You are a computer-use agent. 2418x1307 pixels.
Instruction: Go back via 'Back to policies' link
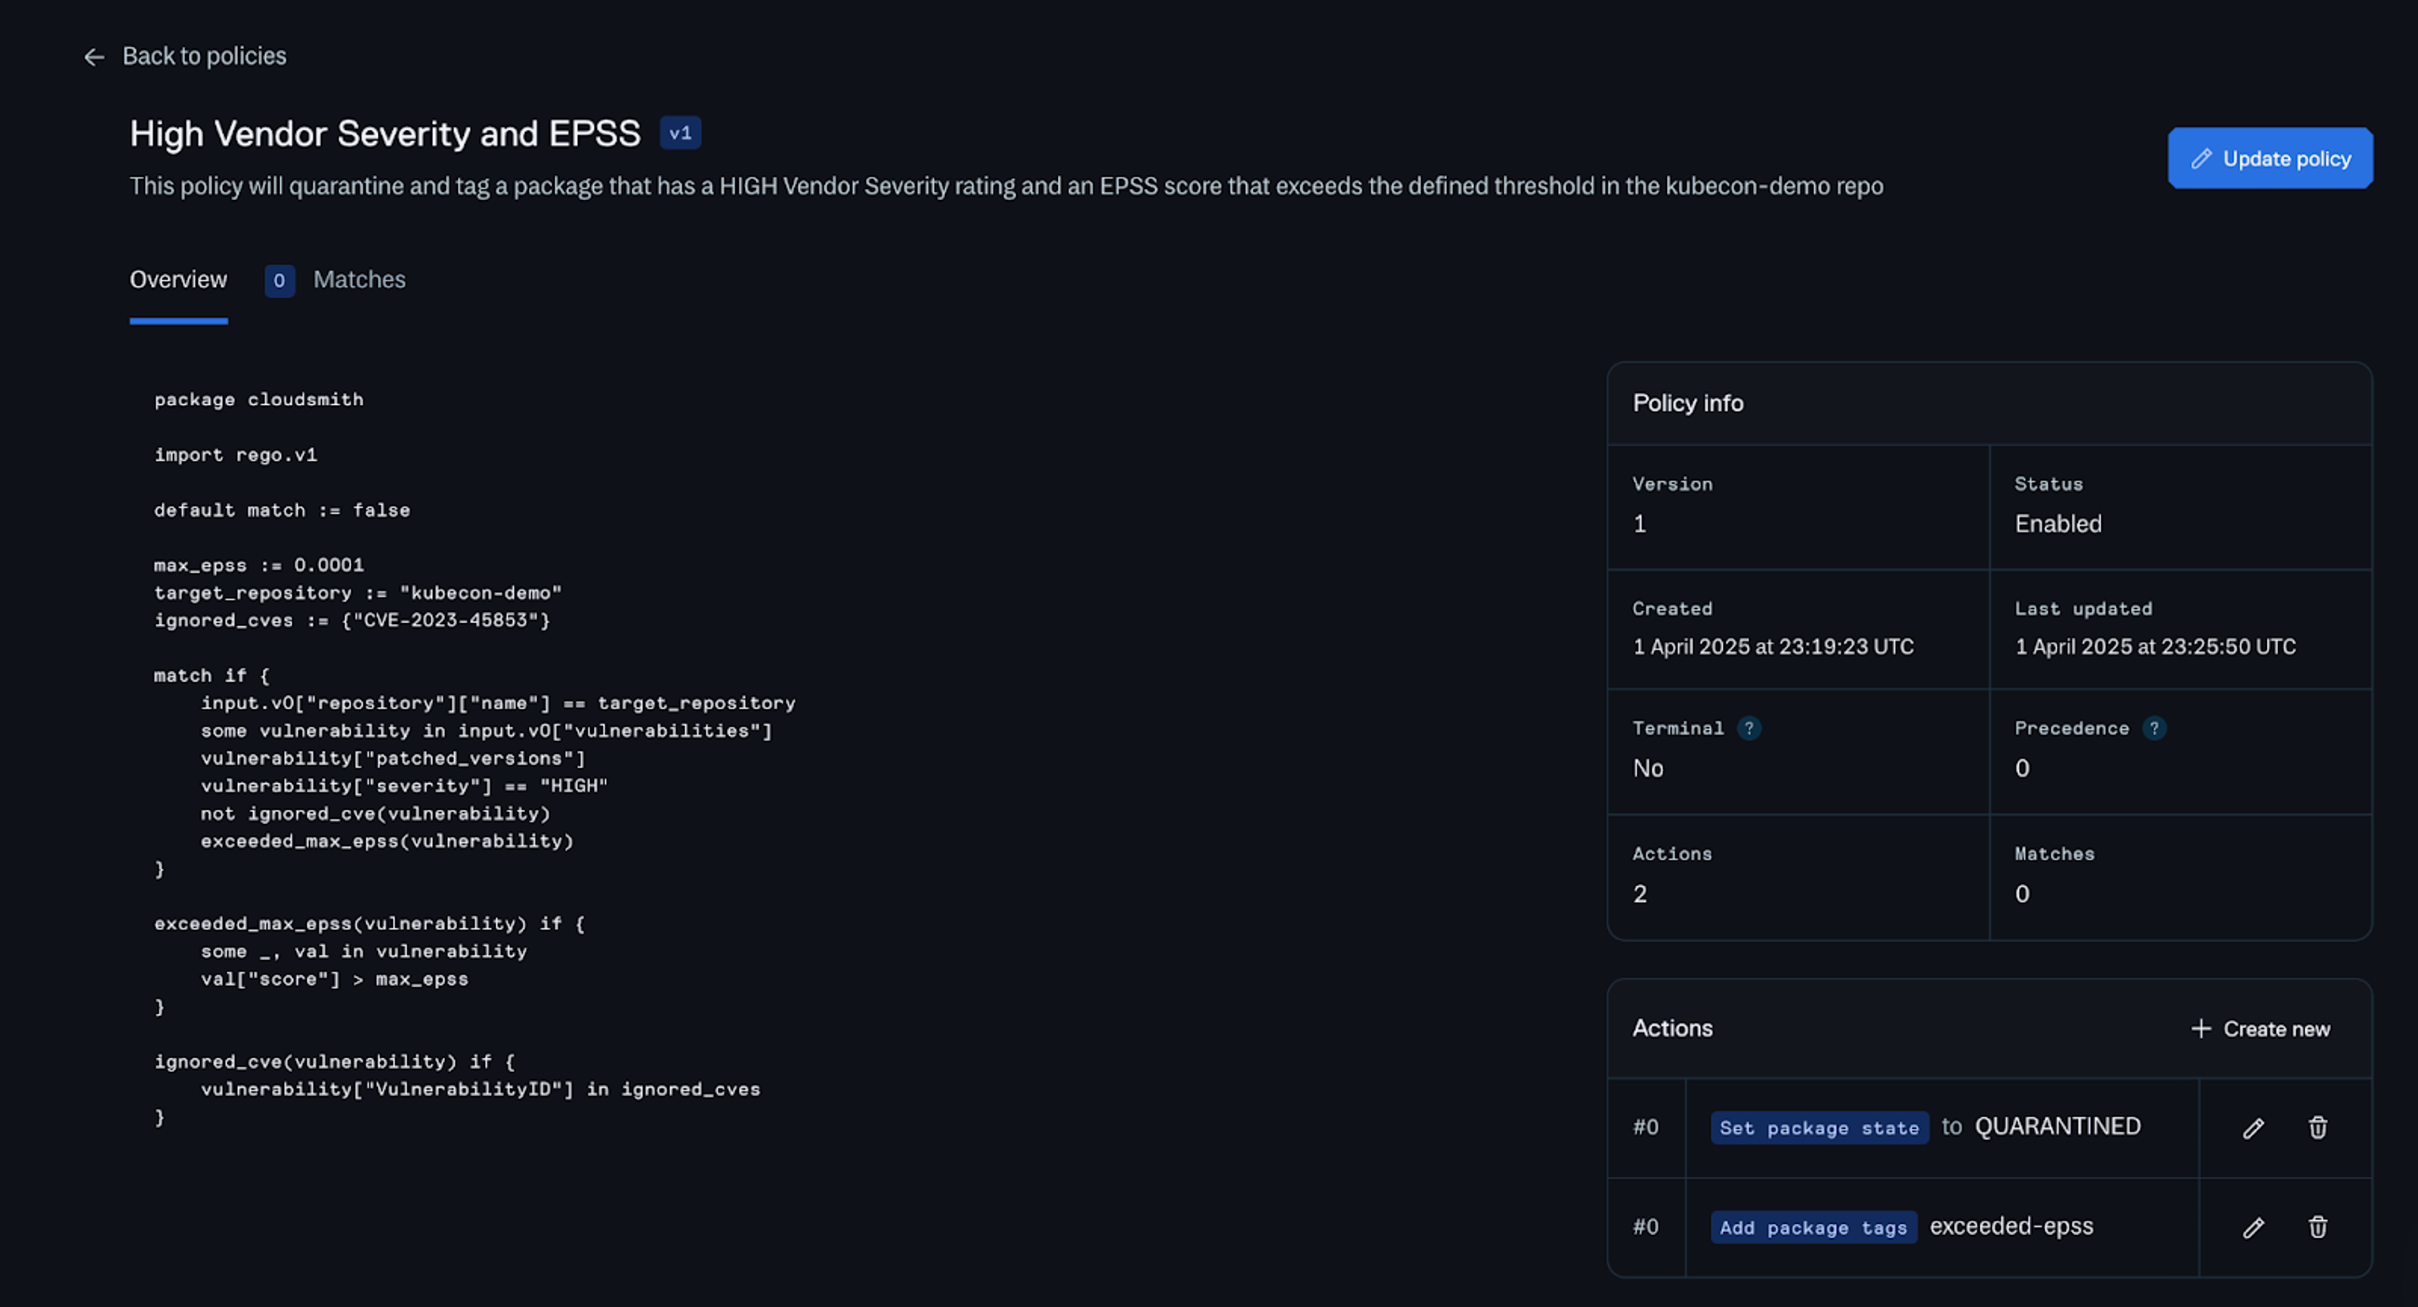click(x=203, y=56)
